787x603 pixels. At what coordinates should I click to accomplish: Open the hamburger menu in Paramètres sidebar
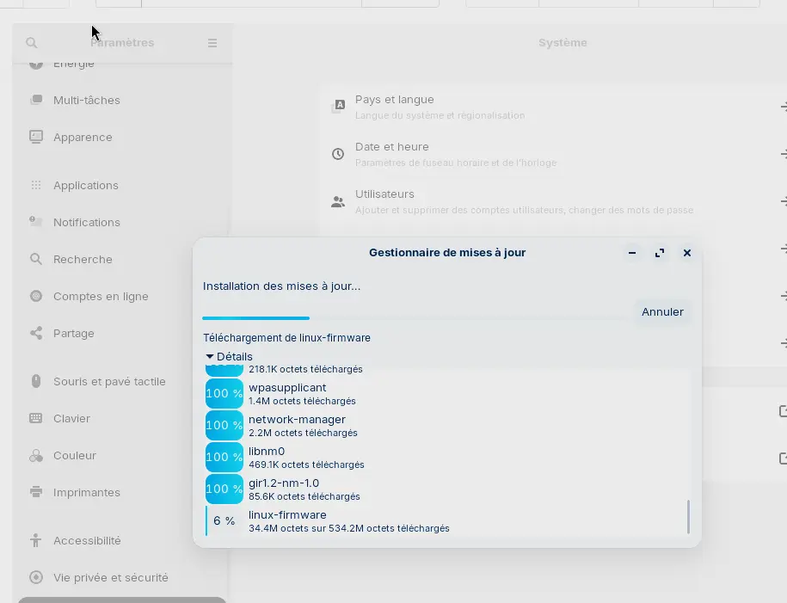212,43
